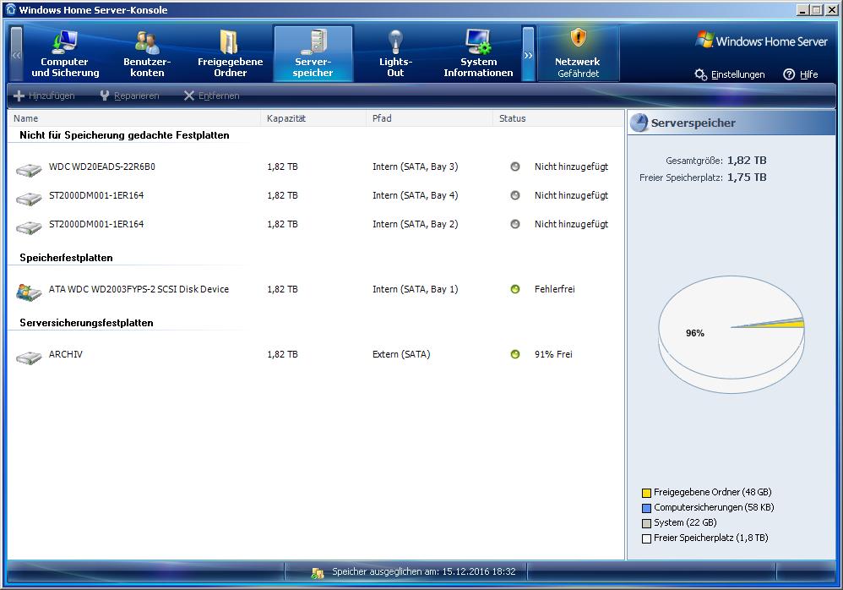Click the Hinzufügen toolbar button
This screenshot has height=590, width=843.
click(x=44, y=96)
